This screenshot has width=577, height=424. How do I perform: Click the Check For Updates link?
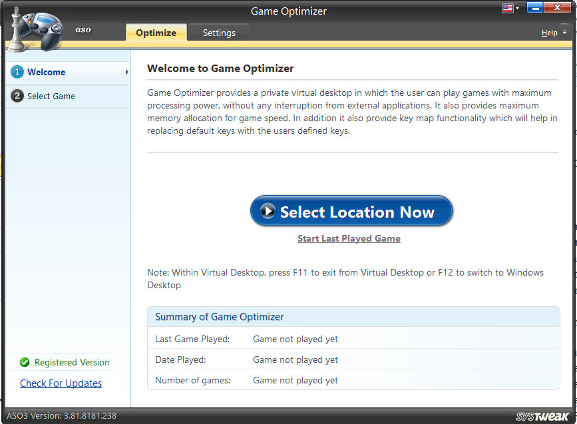pyautogui.click(x=61, y=383)
